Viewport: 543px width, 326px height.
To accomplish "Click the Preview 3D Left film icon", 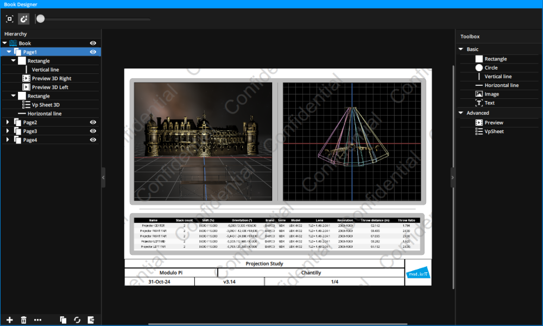I will pos(26,87).
